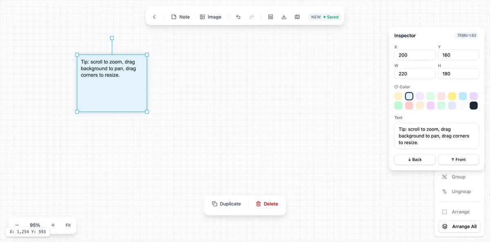Open the layout templates icon in toolbar
Viewport: 490px width, 242px height.
270,17
